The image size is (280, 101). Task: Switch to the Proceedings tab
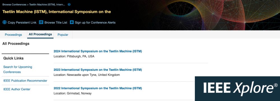coord(13,35)
